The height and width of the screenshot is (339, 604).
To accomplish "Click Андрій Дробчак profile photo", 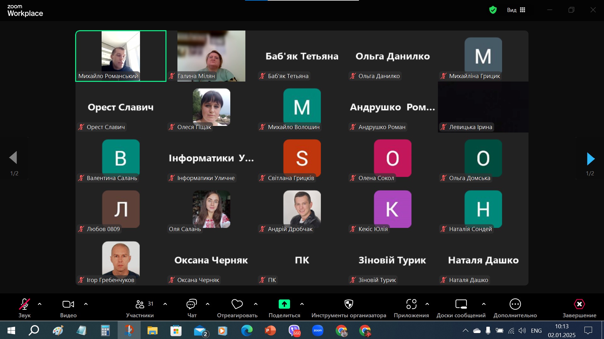I will click(x=302, y=209).
